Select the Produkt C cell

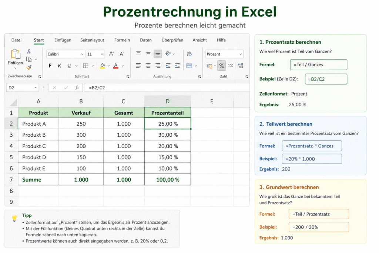pyautogui.click(x=38, y=146)
